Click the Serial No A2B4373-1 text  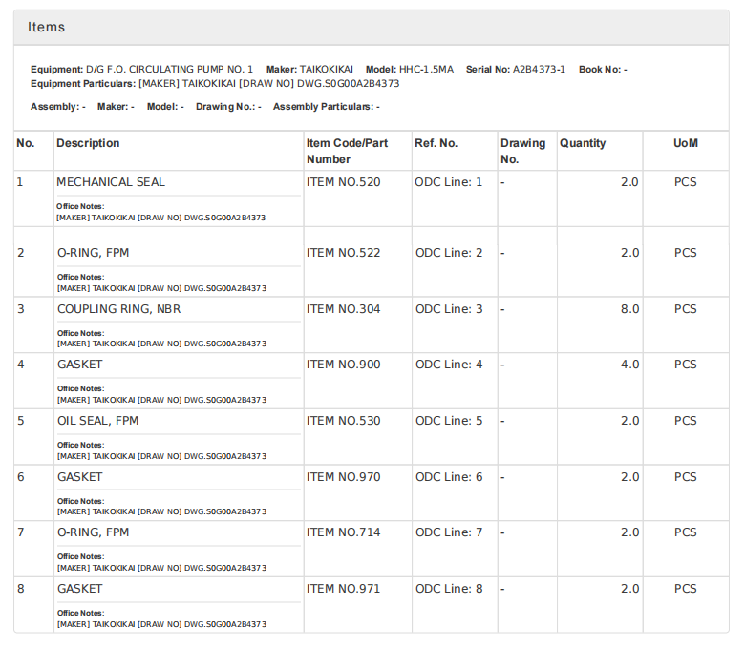tap(539, 70)
